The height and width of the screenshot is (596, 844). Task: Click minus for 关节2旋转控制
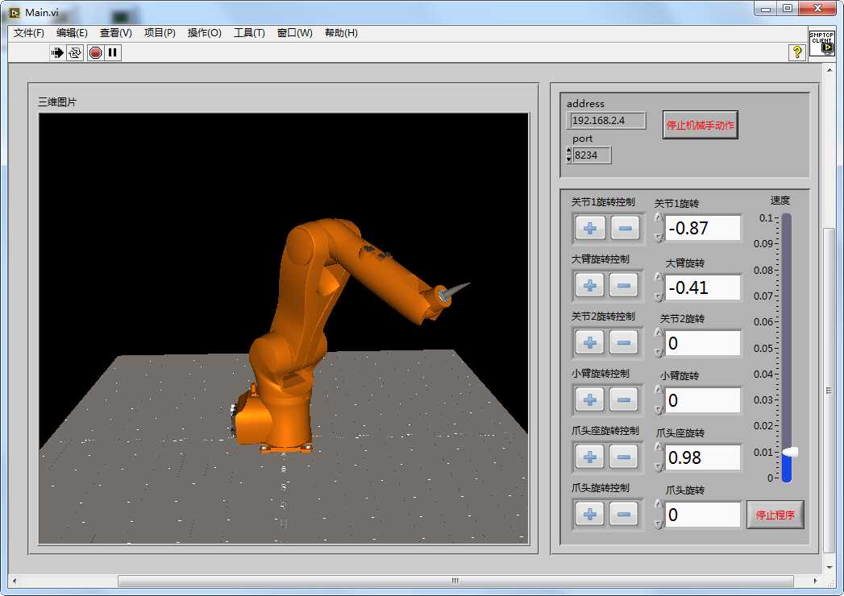(624, 342)
